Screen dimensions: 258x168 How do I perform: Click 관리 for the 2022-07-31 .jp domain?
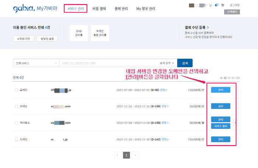pos(221,90)
